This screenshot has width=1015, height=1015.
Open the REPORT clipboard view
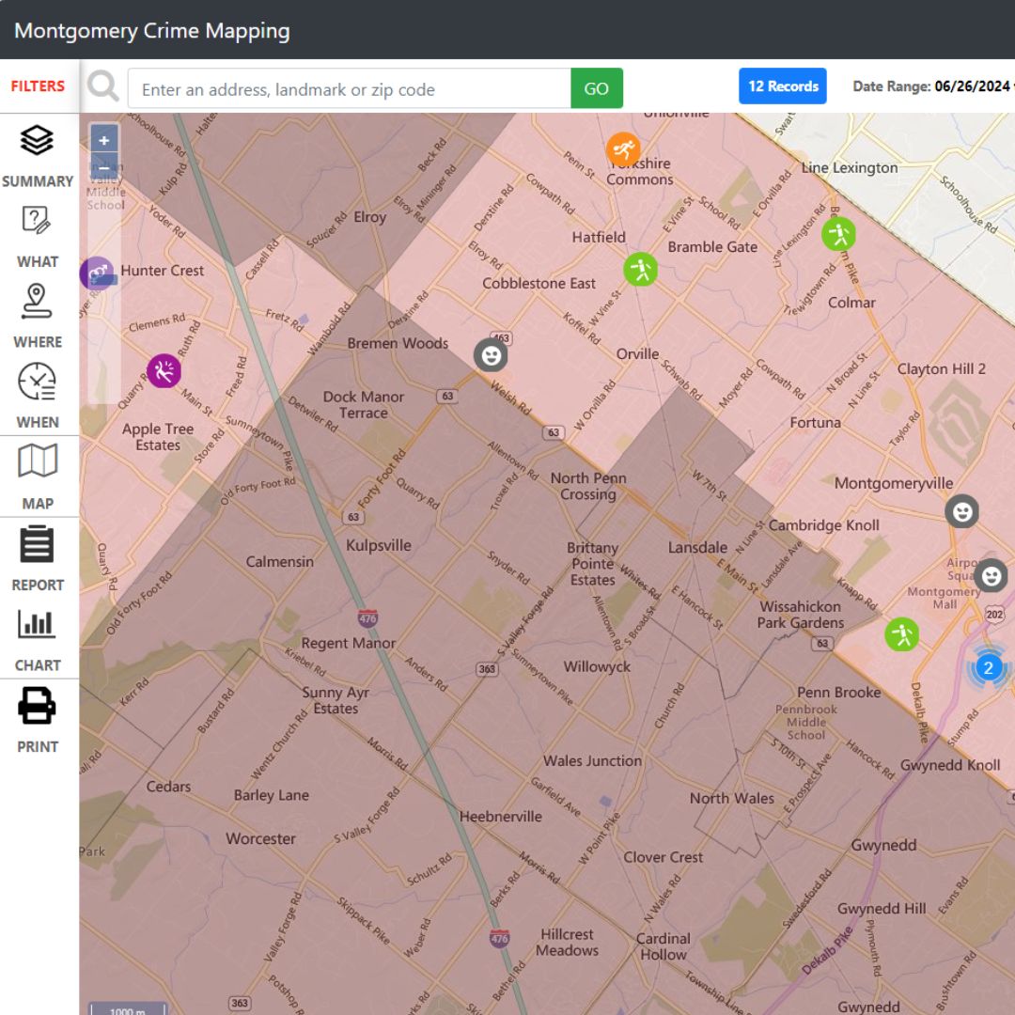(x=38, y=558)
